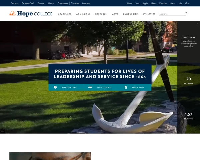This screenshot has width=200, height=160.
Task: Click into the Search field
Action: (172, 14)
